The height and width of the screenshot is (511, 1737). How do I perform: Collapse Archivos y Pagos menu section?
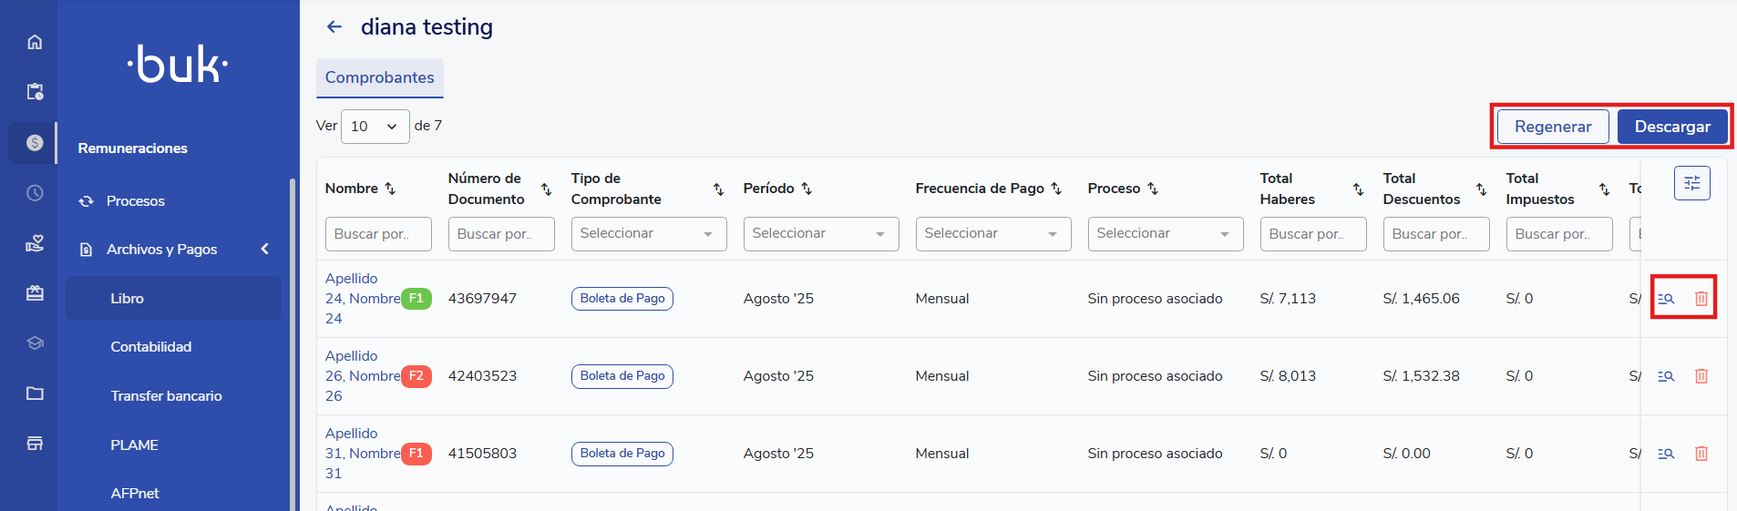[x=264, y=249]
